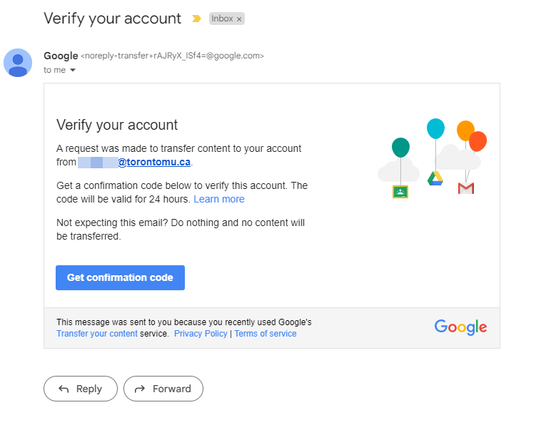Screen dimensions: 541x430
Task: Open the Learn more link
Action: coord(219,199)
